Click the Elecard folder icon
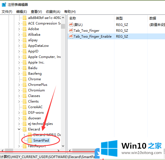This screenshot has height=160, width=165. coord(24,129)
